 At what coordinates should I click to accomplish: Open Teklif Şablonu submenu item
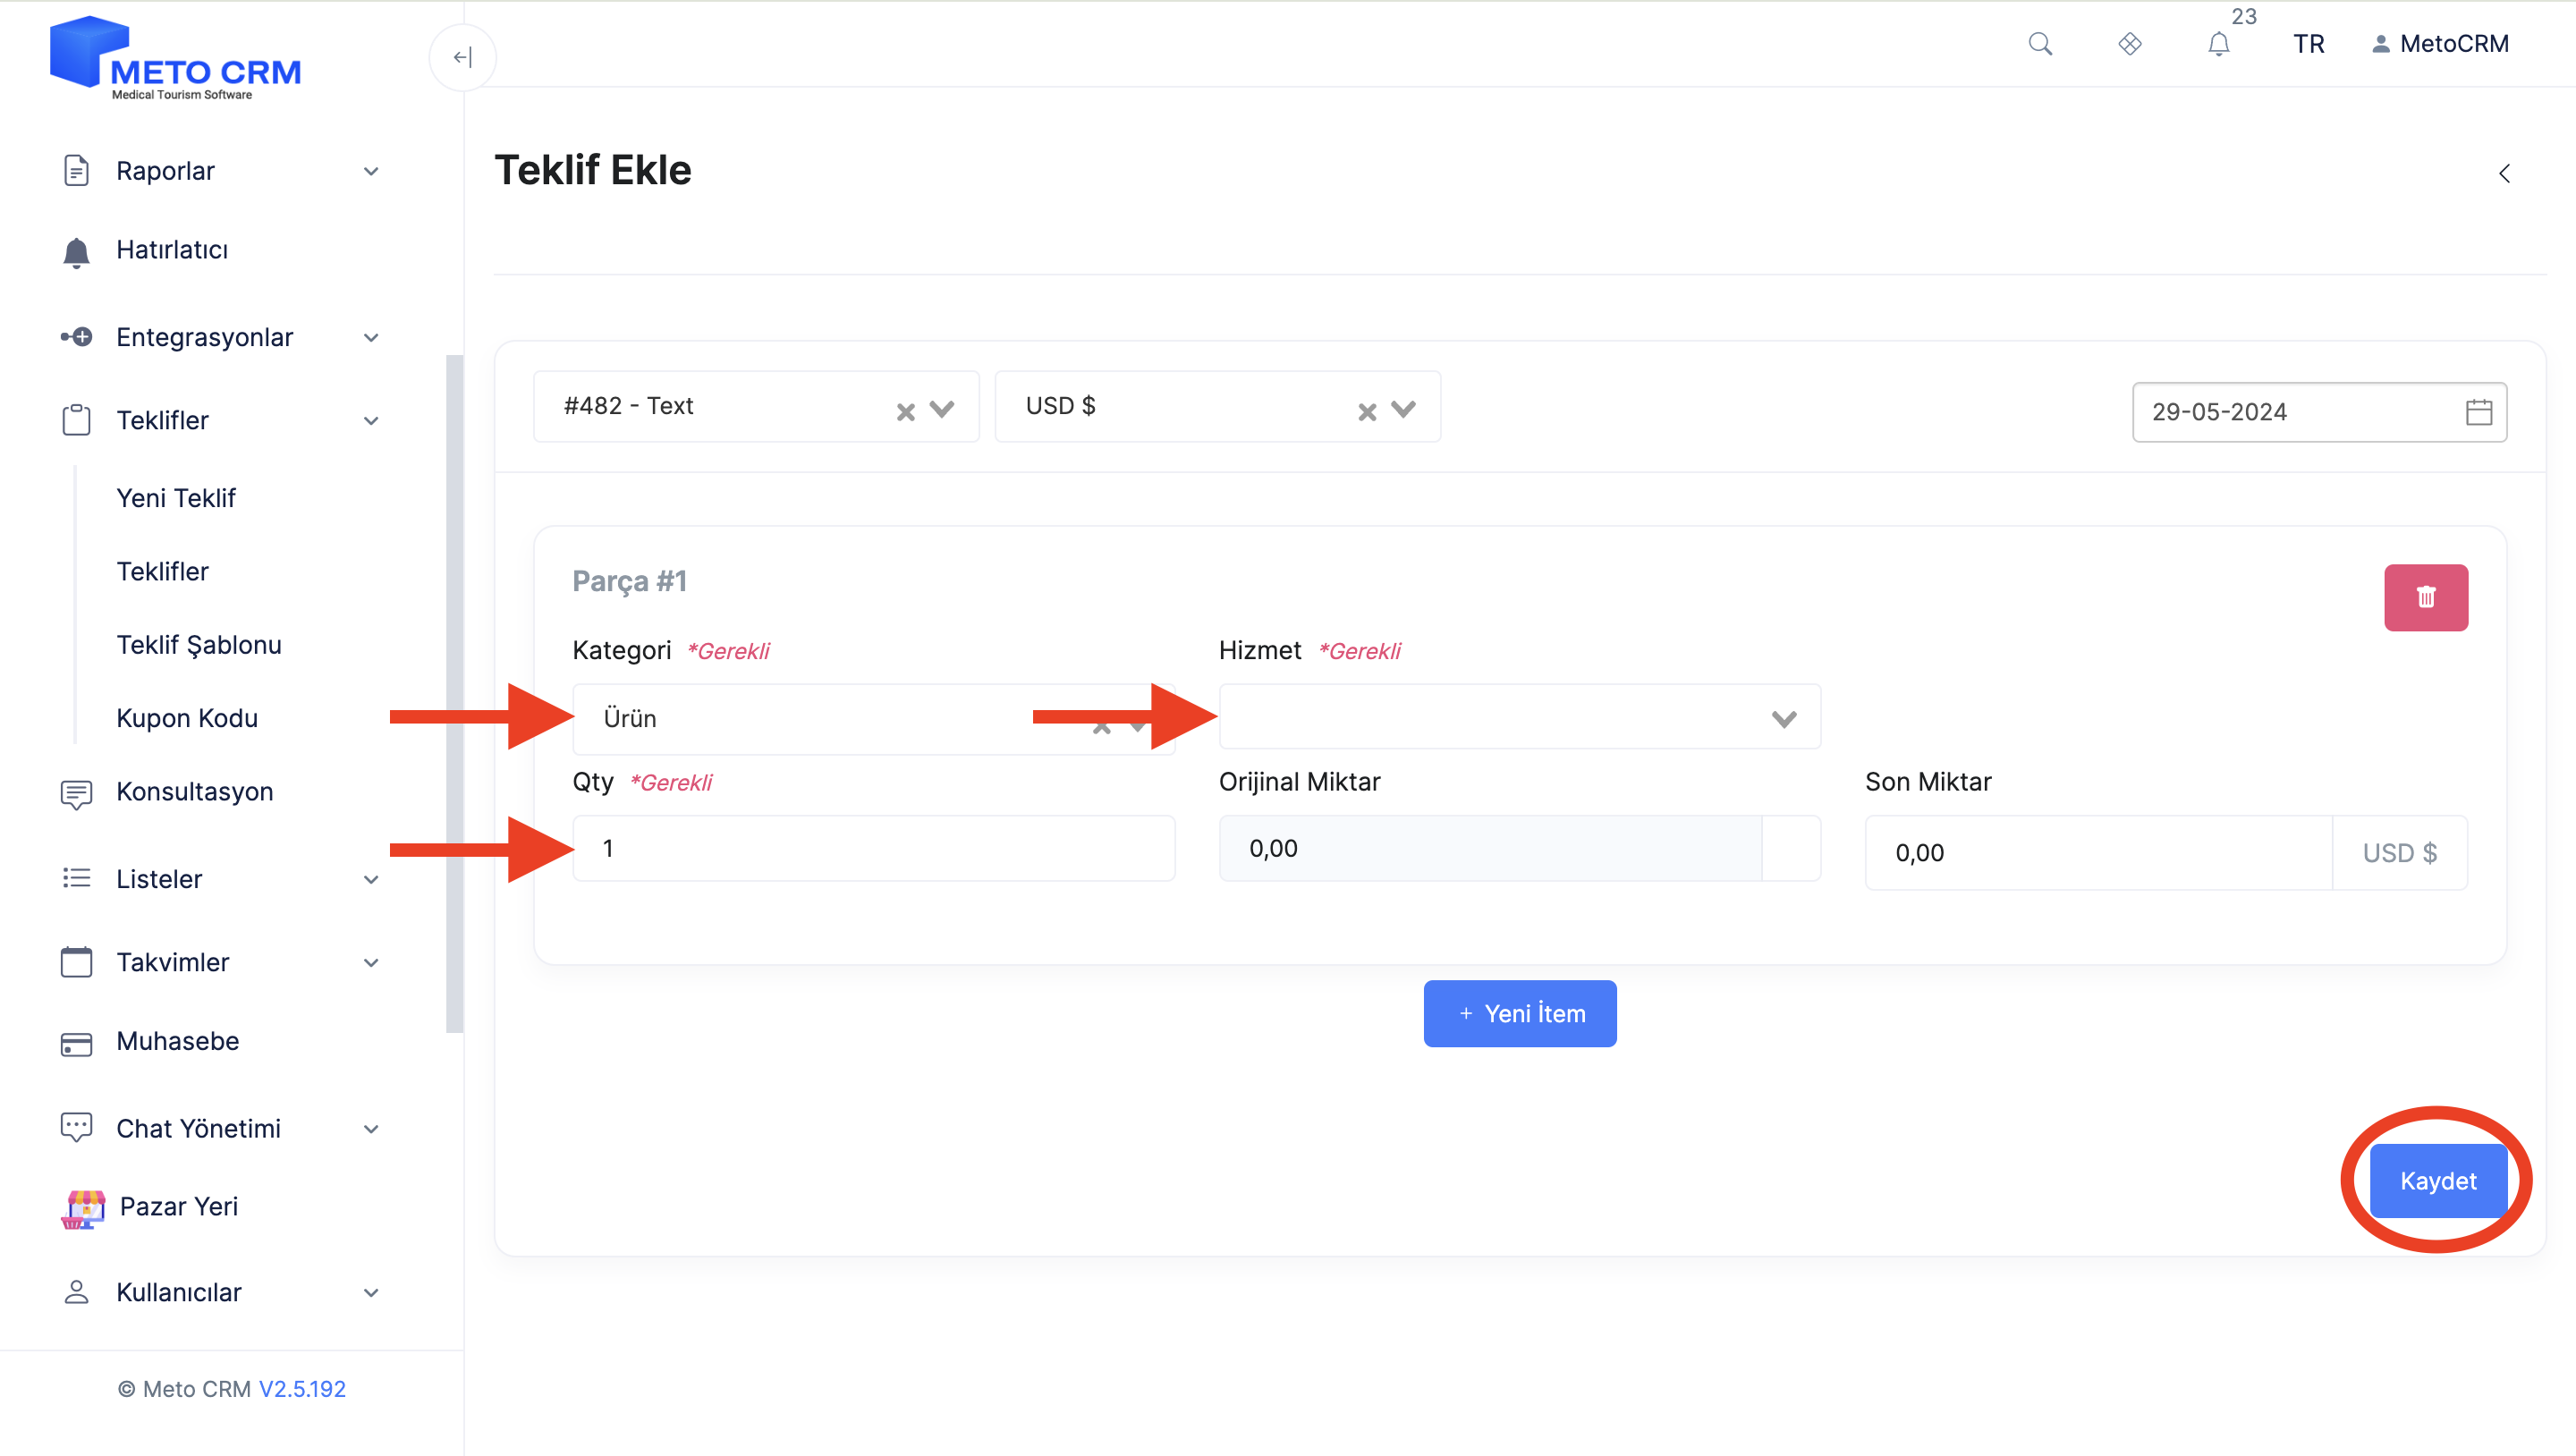tap(199, 644)
